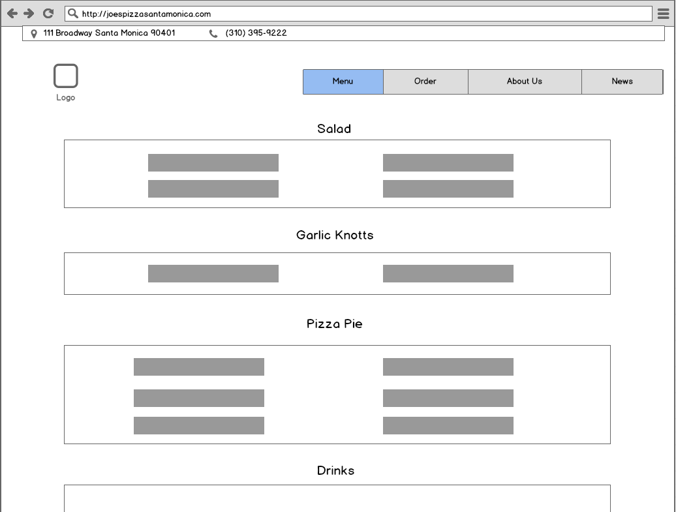
Task: Click the magnifier icon in the address bar
Action: coord(73,14)
